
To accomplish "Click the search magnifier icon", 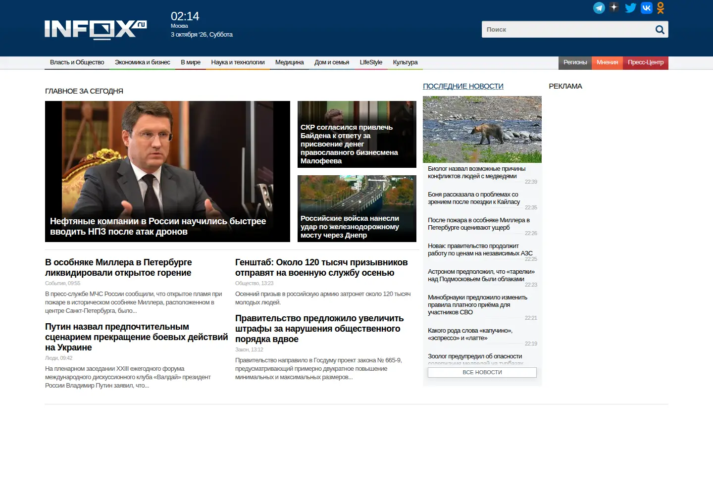I will point(660,30).
